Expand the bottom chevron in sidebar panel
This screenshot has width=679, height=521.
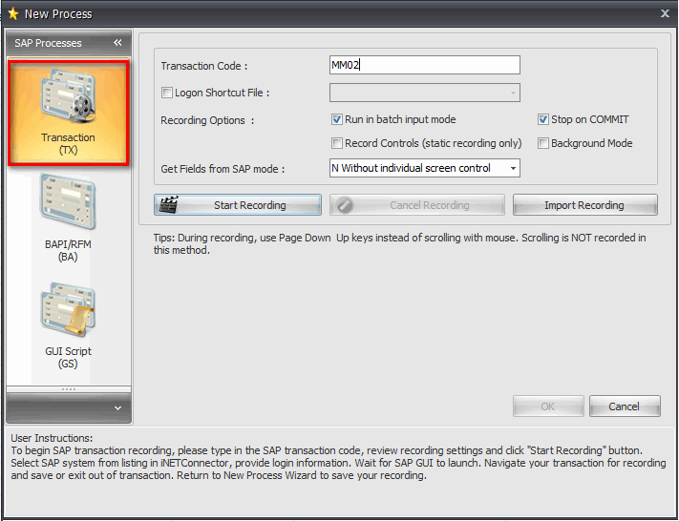[117, 407]
